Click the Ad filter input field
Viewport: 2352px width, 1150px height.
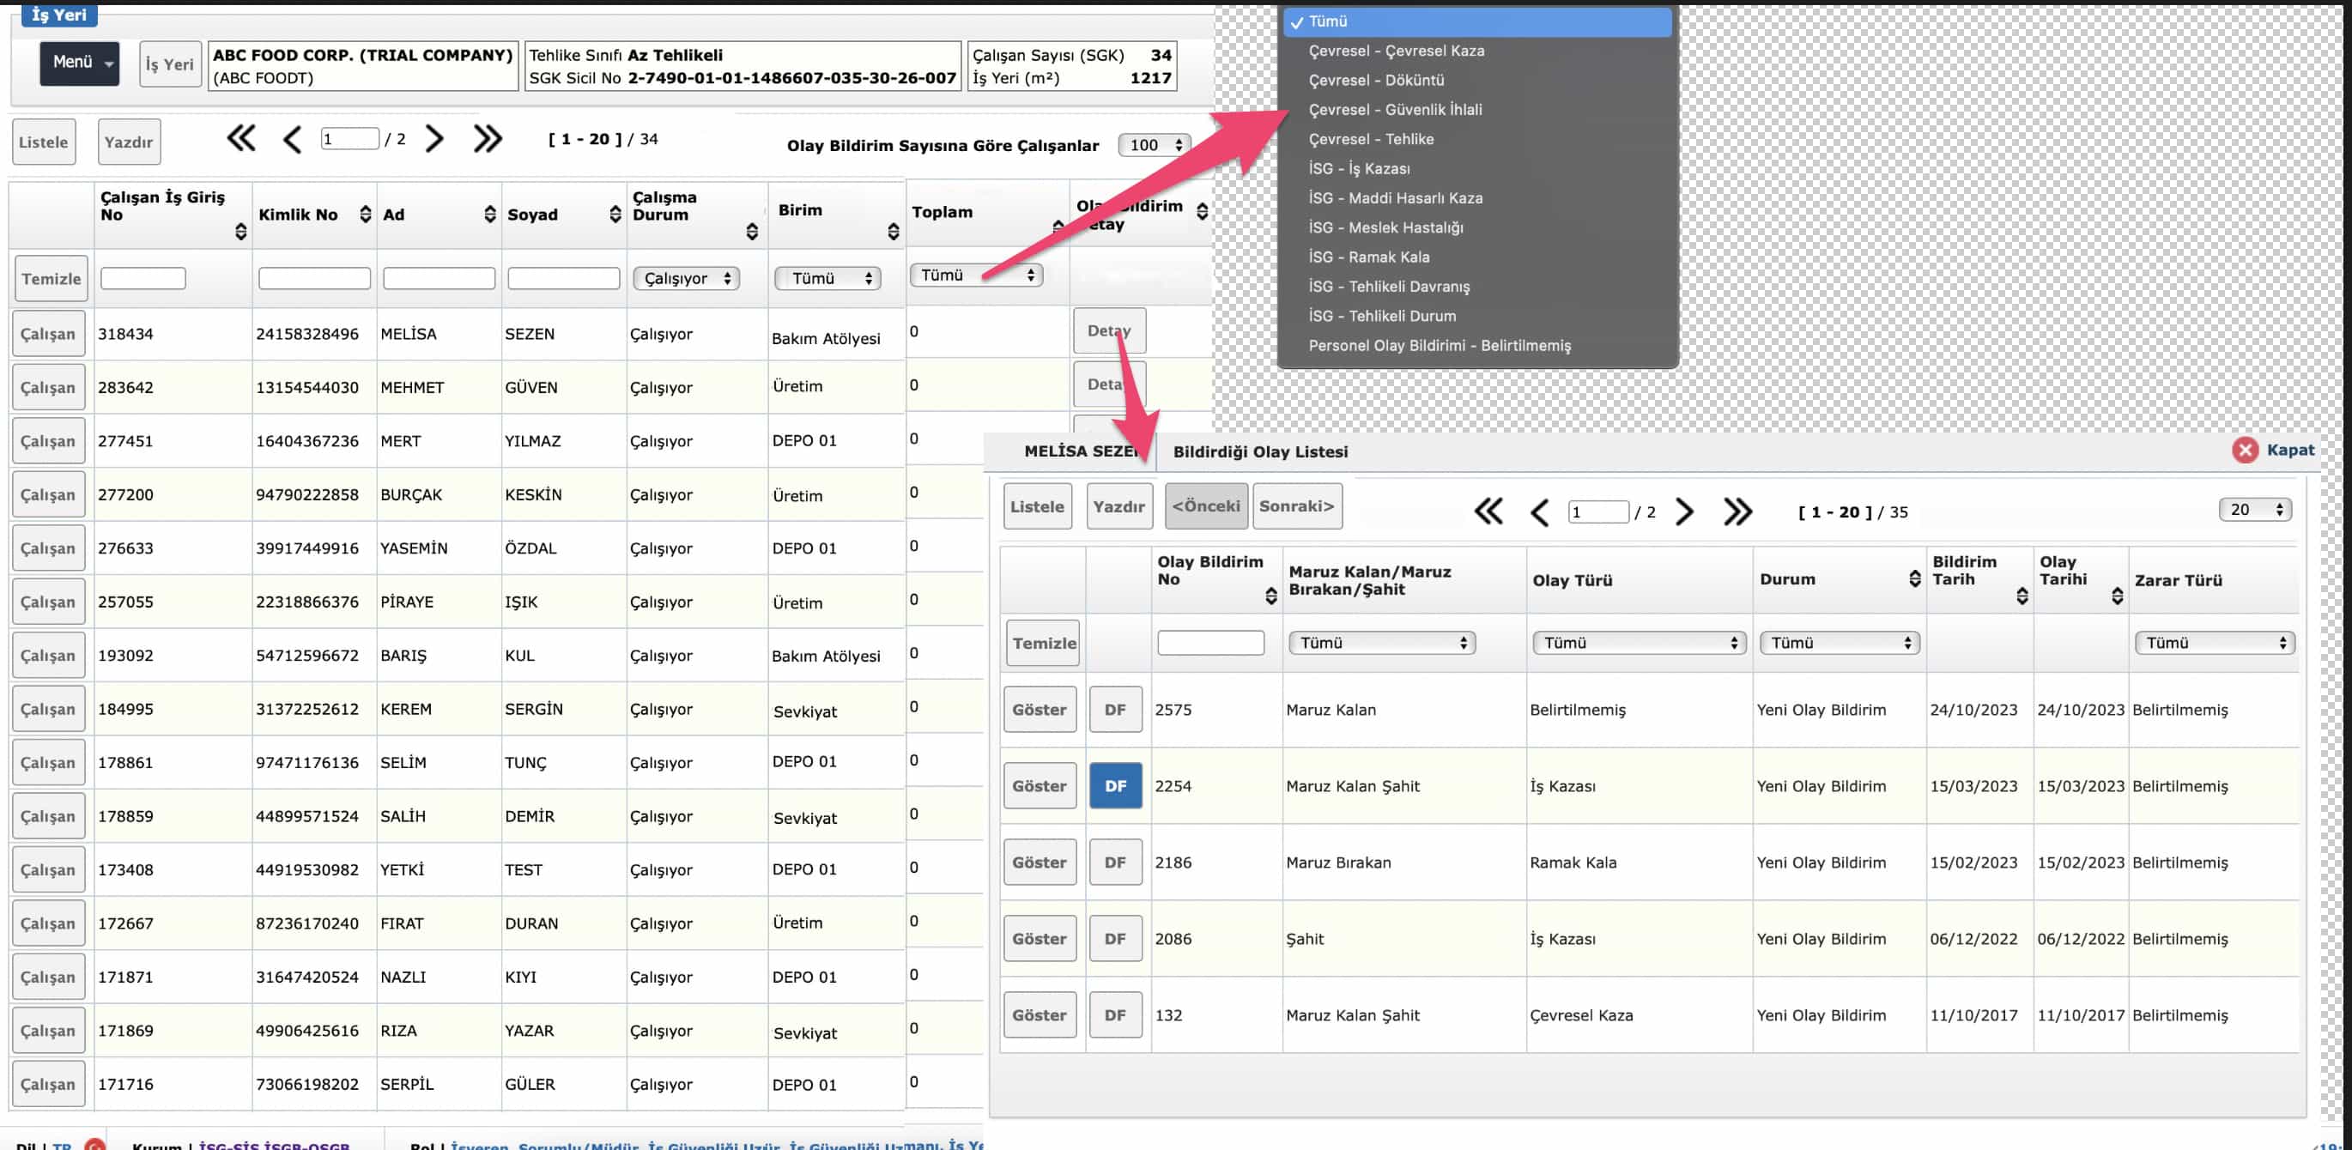pos(439,278)
